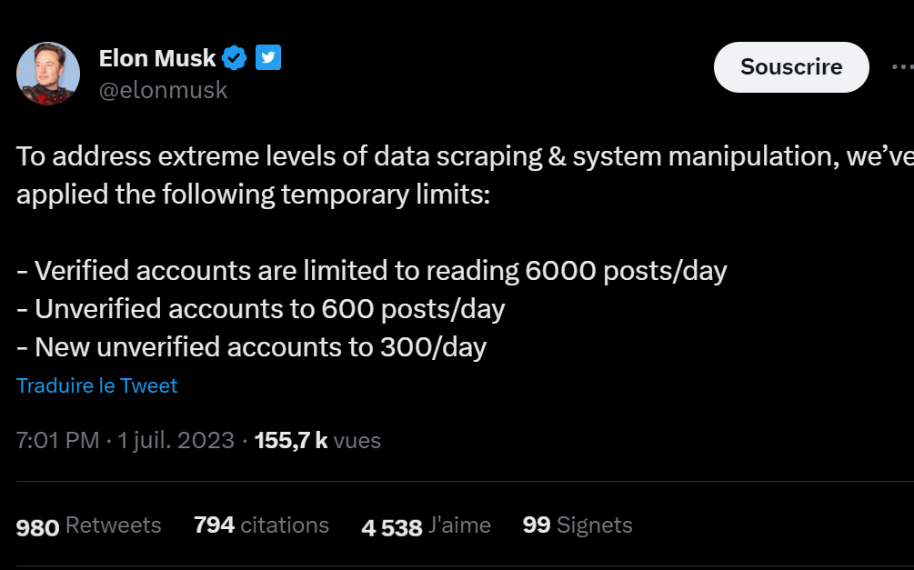
Task: Click the New unverified accounts 300/day line
Action: click(251, 347)
